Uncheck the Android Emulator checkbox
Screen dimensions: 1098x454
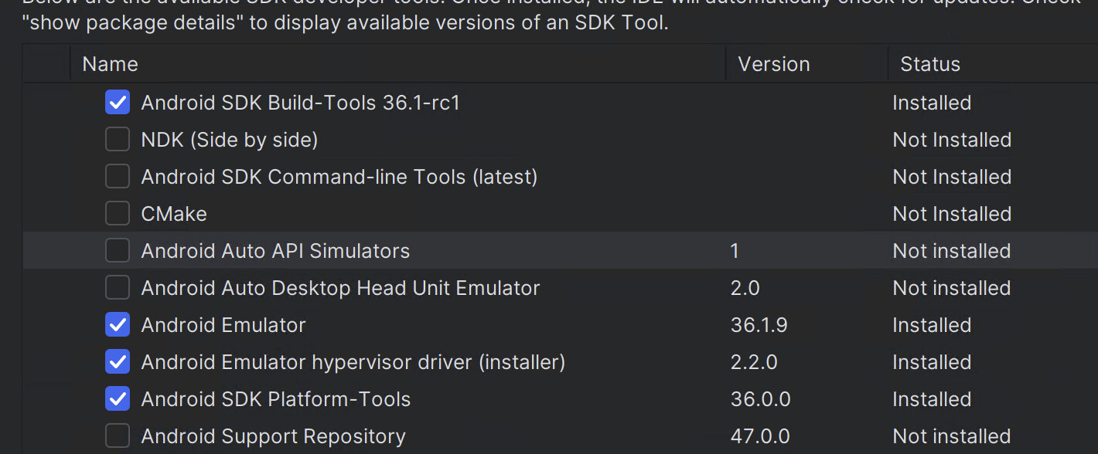[118, 325]
